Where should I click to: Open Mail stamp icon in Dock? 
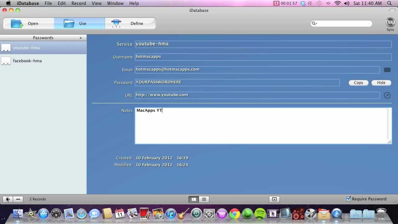pos(69,214)
